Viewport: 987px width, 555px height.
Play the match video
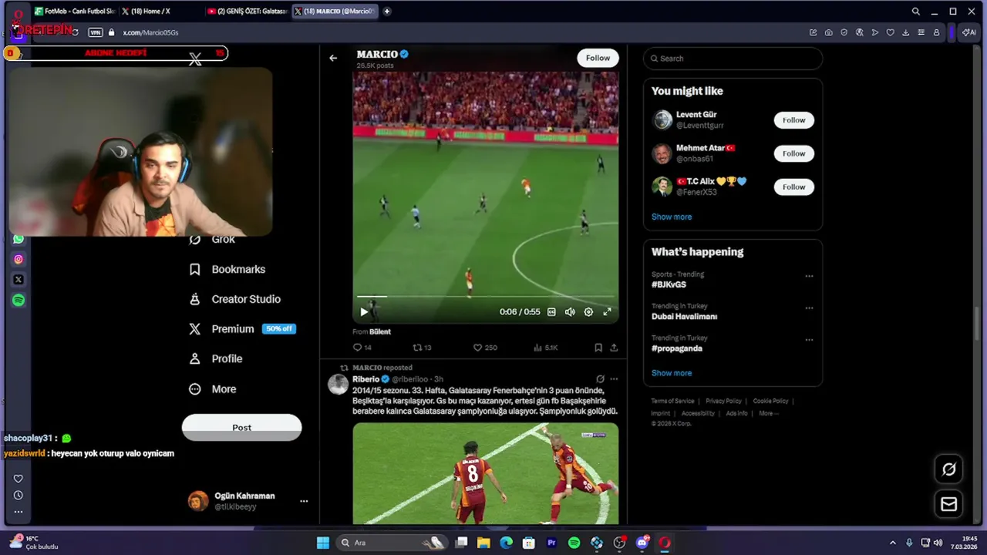click(364, 312)
